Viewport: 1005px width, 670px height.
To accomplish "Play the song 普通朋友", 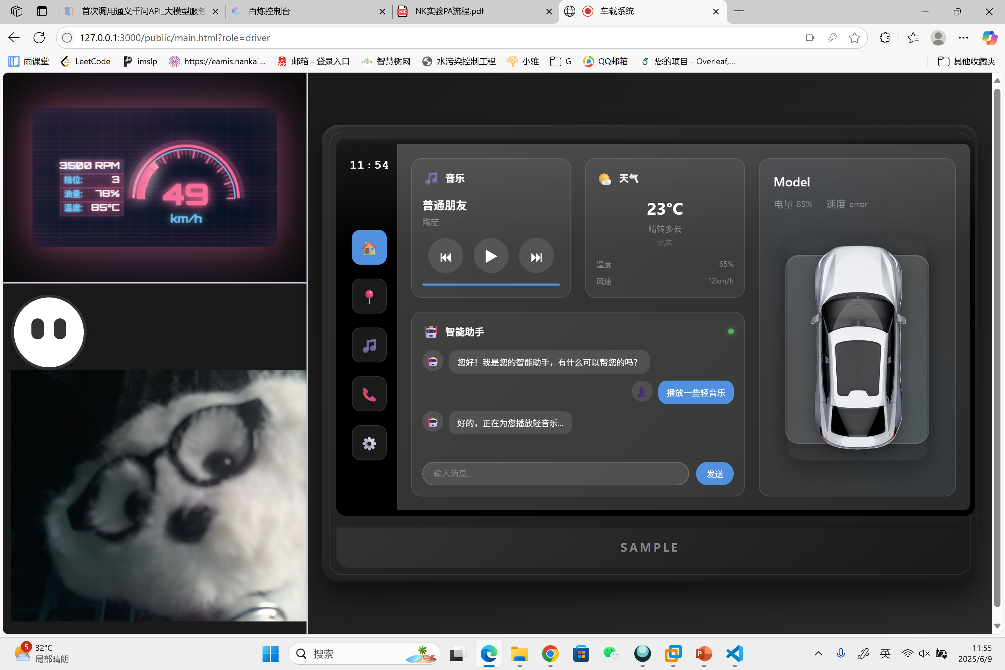I will coord(491,256).
